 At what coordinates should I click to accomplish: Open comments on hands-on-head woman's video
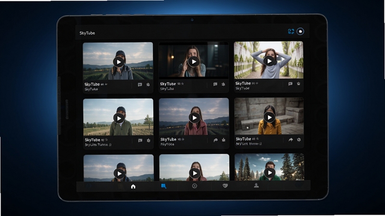pyautogui.click(x=290, y=84)
